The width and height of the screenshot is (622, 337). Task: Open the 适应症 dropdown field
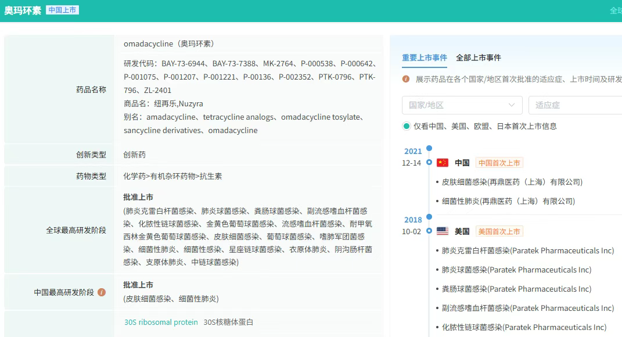[x=575, y=105]
